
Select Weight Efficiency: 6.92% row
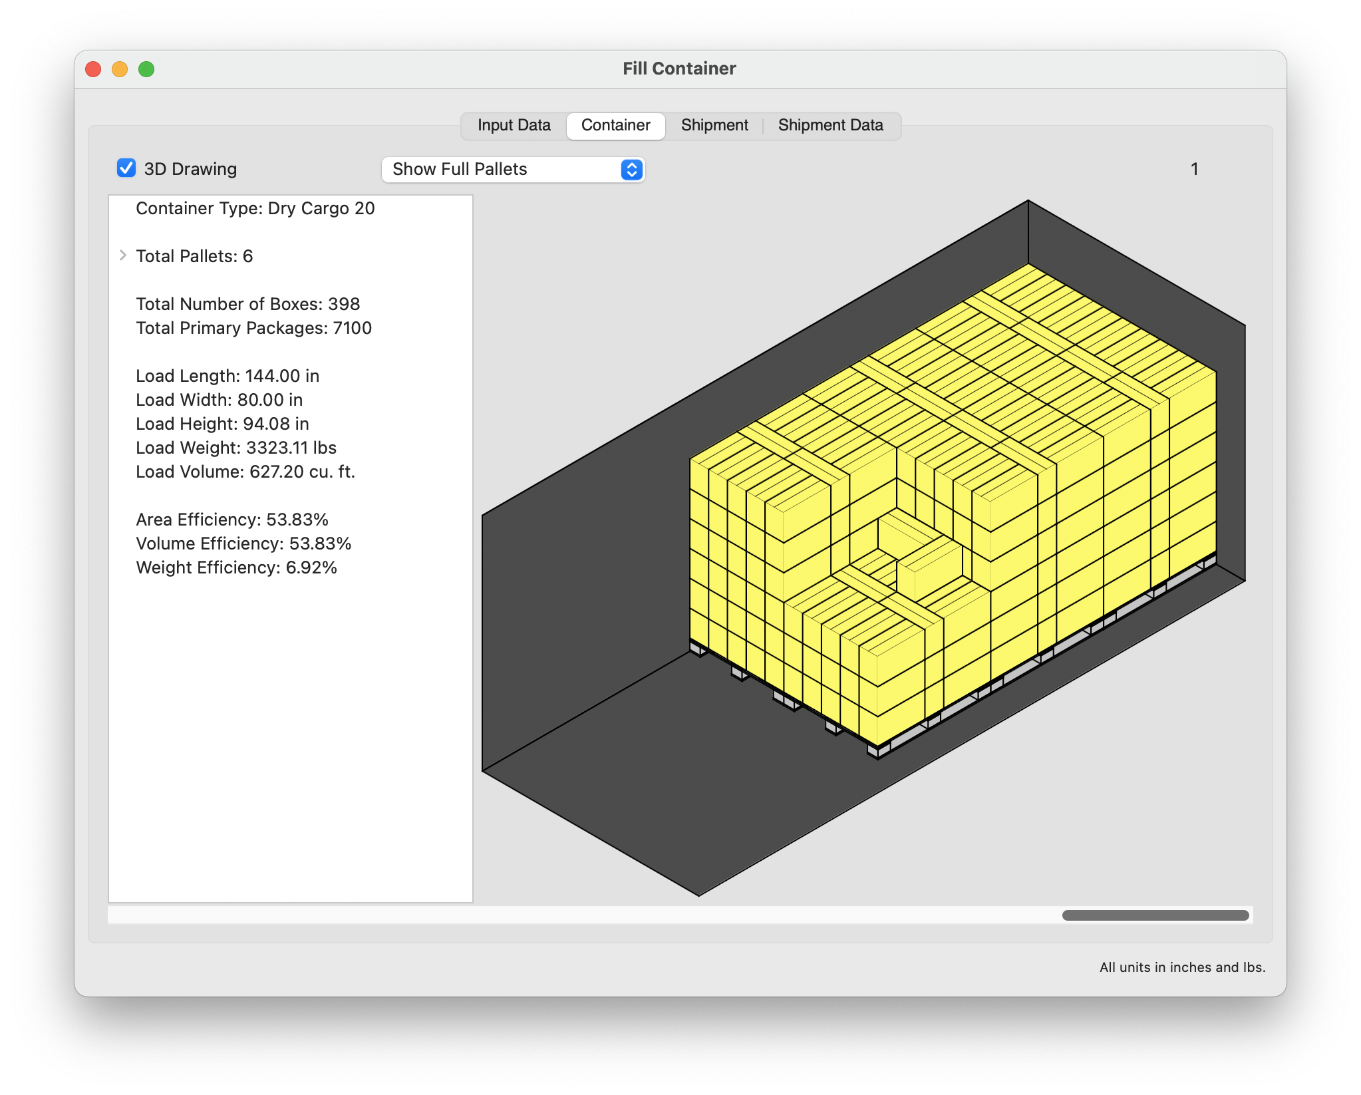pos(291,567)
